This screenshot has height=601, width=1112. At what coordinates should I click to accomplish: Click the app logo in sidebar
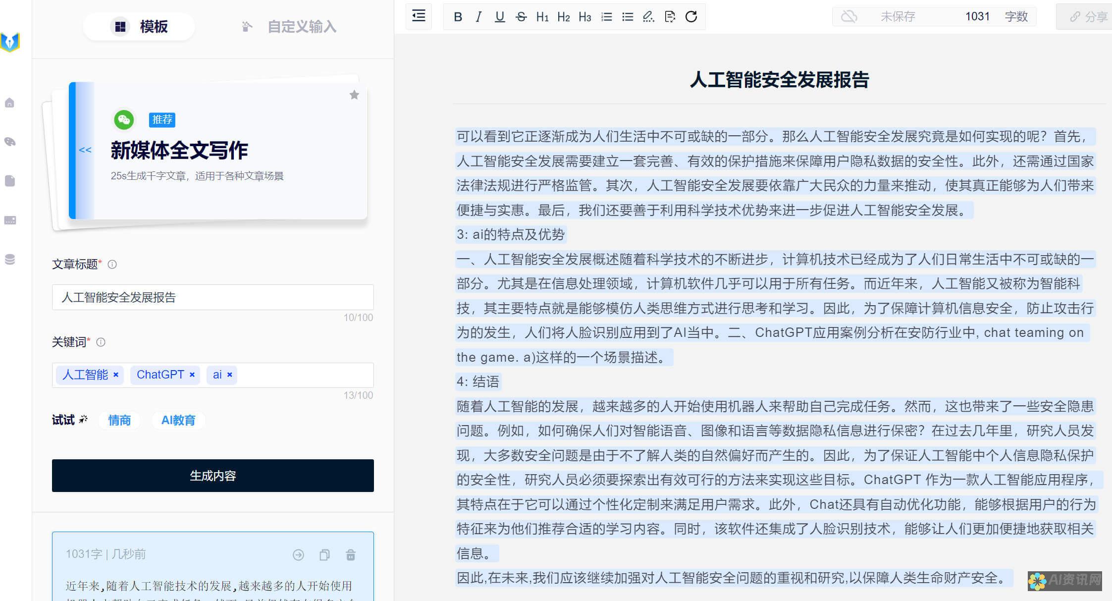point(10,43)
